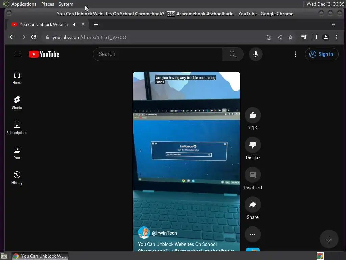Expand the tab search chevron

click(x=333, y=24)
